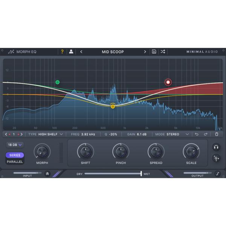This screenshot has width=226, height=226.
Task: Click the SHIFT knob
Action: click(x=86, y=152)
